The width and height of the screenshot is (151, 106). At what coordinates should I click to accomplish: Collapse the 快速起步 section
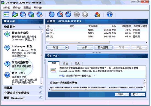click(x=41, y=27)
